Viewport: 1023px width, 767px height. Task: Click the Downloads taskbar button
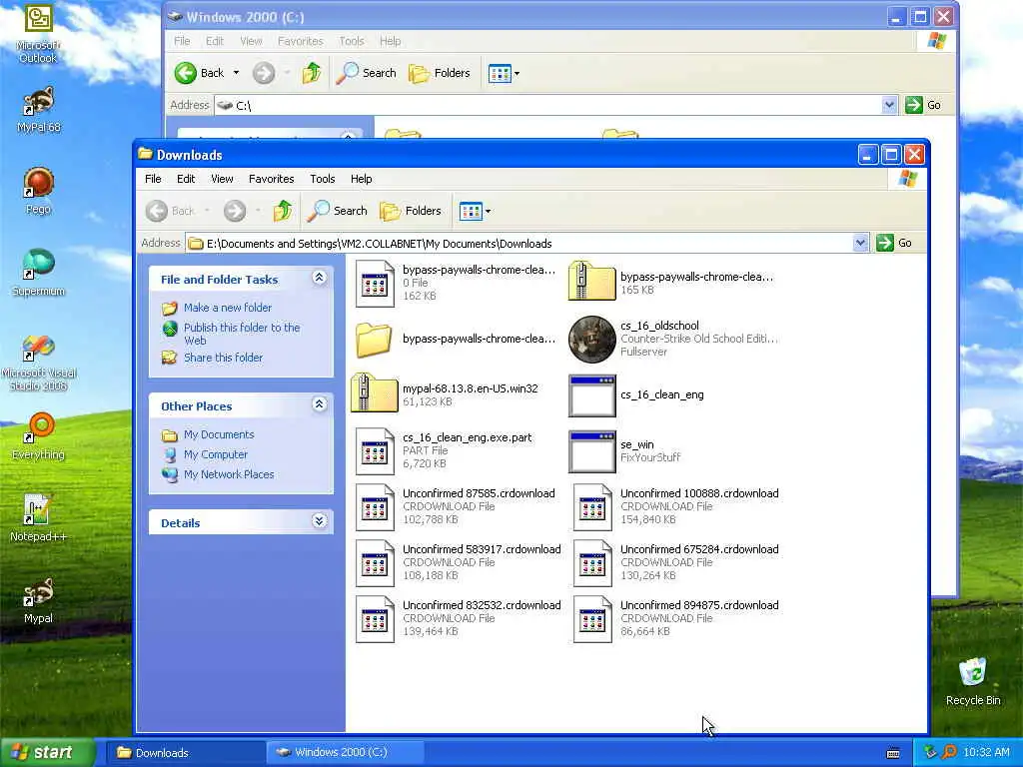pos(185,752)
